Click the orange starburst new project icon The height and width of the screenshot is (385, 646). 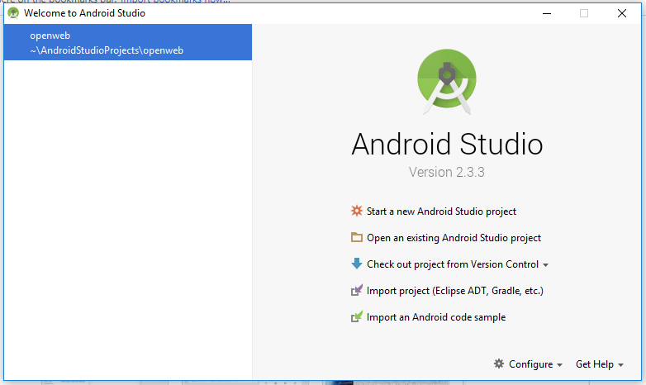click(x=356, y=211)
